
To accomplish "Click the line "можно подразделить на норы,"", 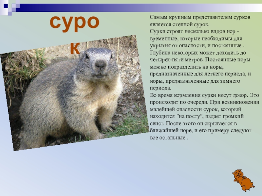I will 187,67.
